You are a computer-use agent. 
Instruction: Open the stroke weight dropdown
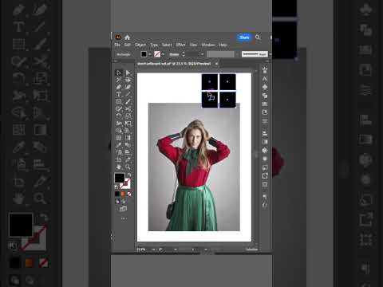[202, 54]
